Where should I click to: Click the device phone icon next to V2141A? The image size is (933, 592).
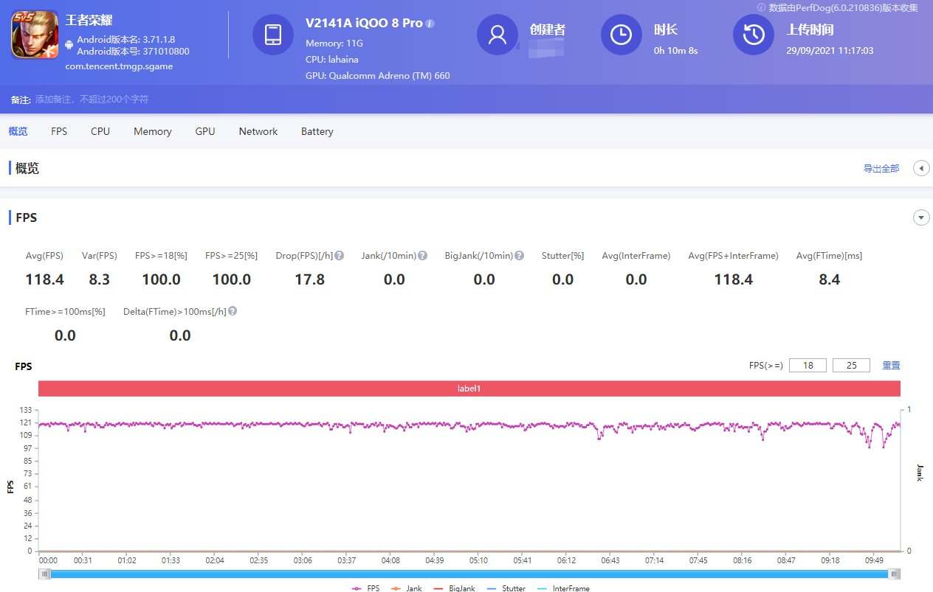click(x=274, y=34)
